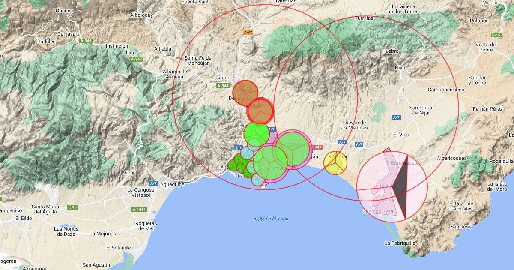The height and width of the screenshot is (270, 514).
Task: Click the A-348 shield beside Gádor
Action: (223, 86)
